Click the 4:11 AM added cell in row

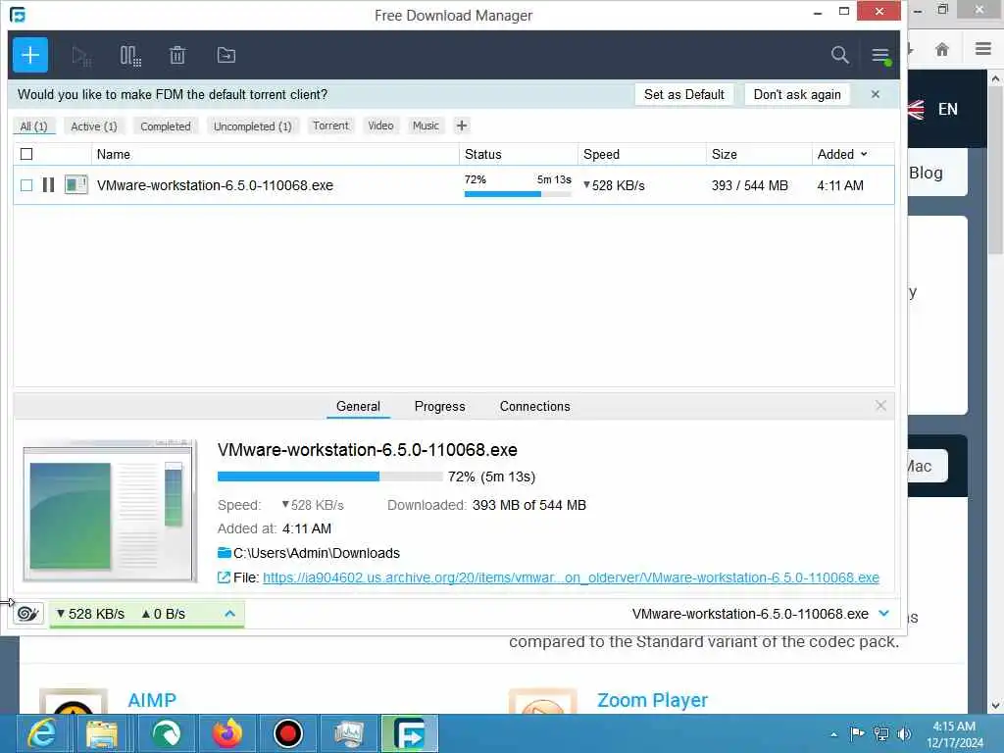point(840,185)
